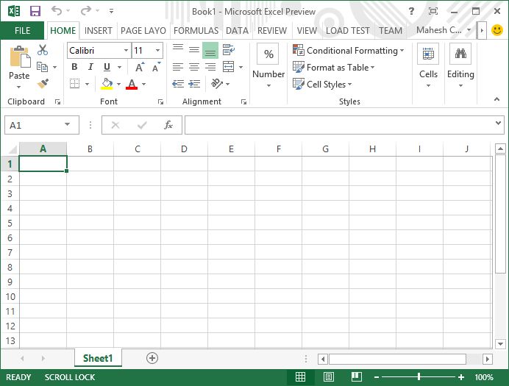
Task: Open the Calibri font name dropdown
Action: (126, 51)
